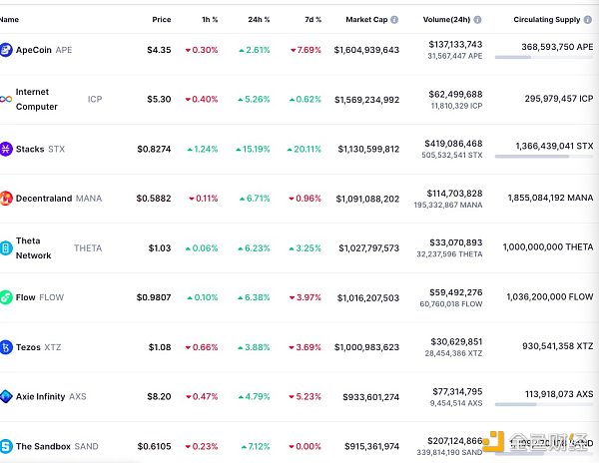Click Stacks trading volume 505,532,541 STX
This screenshot has height=463, width=599.
(x=447, y=156)
